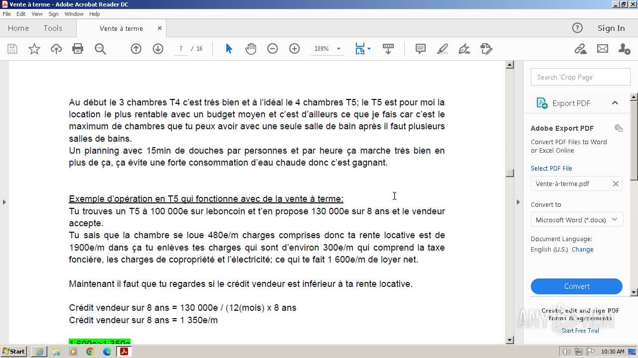Share a link using chain icon

tap(580, 49)
